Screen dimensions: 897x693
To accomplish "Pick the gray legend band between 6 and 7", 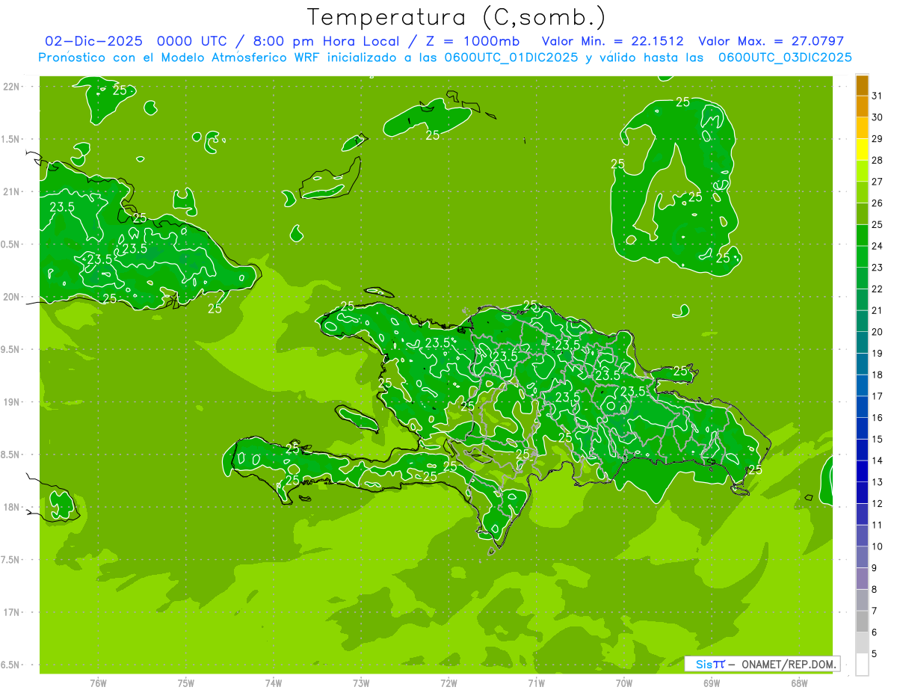I will click(x=862, y=621).
